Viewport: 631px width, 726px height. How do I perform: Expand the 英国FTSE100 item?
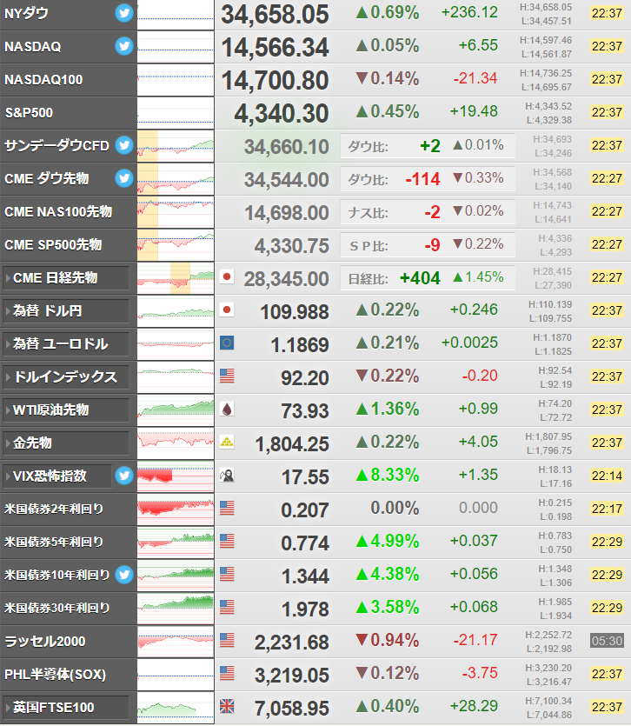click(x=66, y=708)
